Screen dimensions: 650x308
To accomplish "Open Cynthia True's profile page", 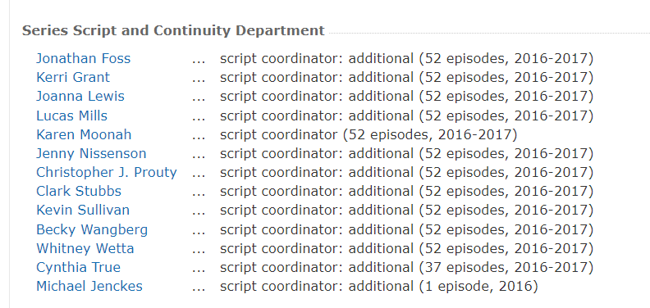I will (x=78, y=267).
